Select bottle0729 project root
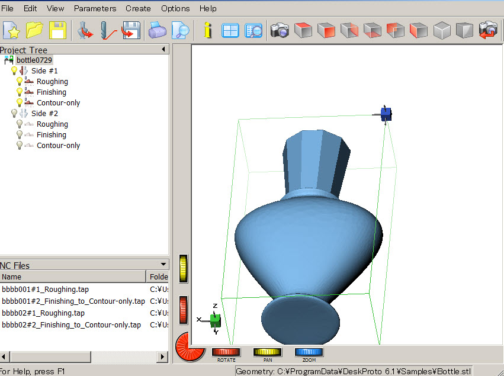The height and width of the screenshot is (376, 504). tap(34, 60)
